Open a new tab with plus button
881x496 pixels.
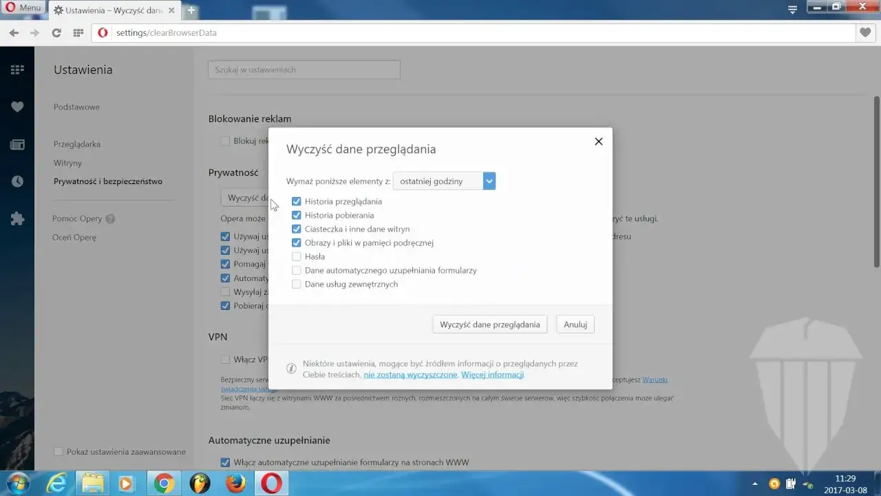tap(191, 10)
